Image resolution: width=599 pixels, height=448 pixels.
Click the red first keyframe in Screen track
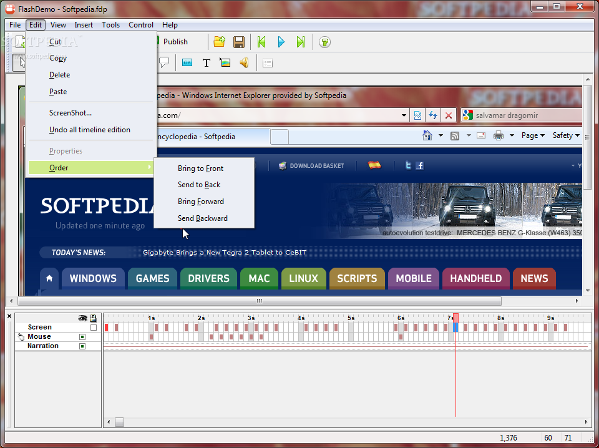106,328
